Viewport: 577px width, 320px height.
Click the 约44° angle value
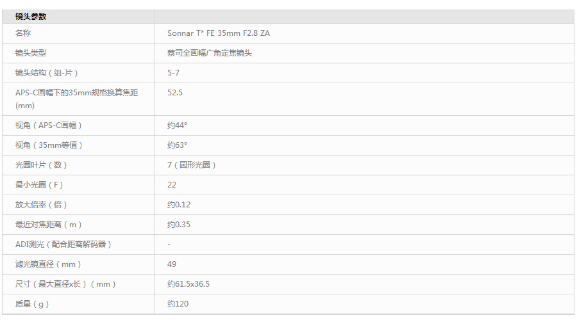click(177, 125)
